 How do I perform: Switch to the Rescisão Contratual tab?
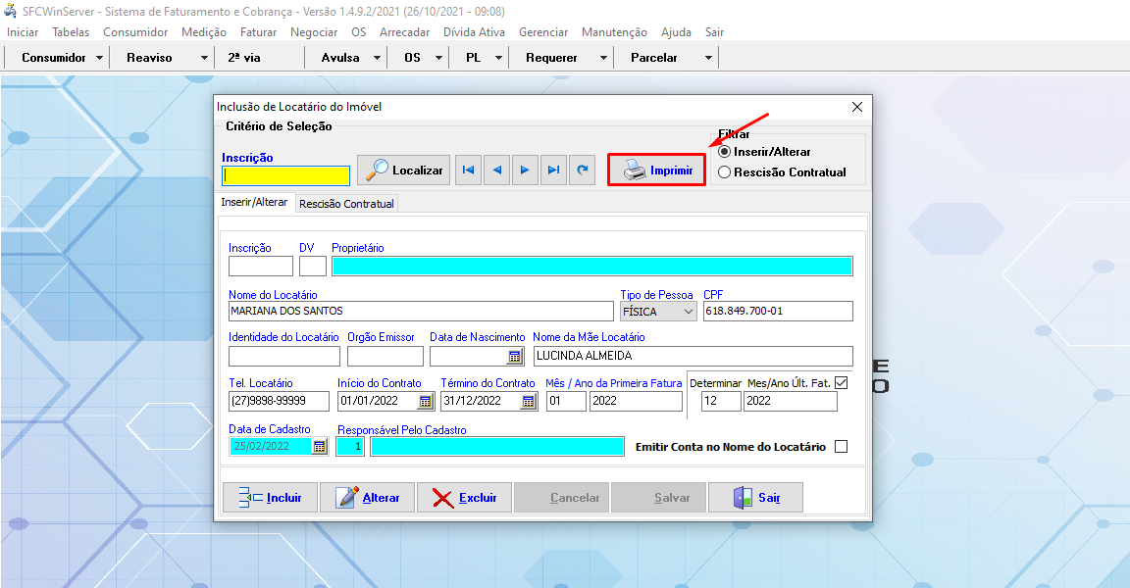pos(346,204)
